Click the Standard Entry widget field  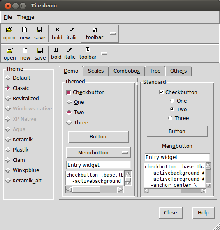tap(177, 157)
